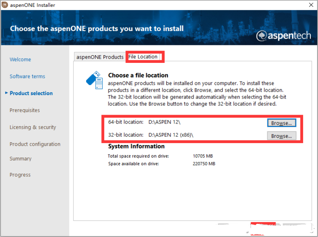318x237 pixels.
Task: Click the 220750 MB available space value
Action: (x=204, y=164)
